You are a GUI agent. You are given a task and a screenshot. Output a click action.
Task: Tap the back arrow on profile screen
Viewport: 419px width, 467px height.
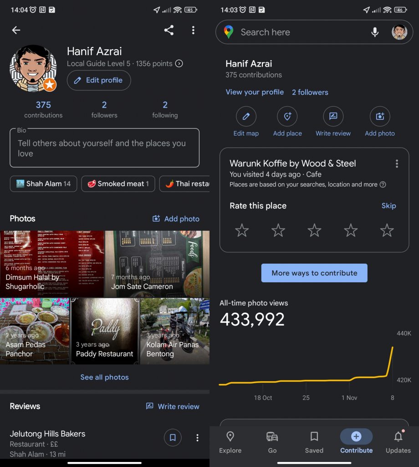[x=16, y=30]
